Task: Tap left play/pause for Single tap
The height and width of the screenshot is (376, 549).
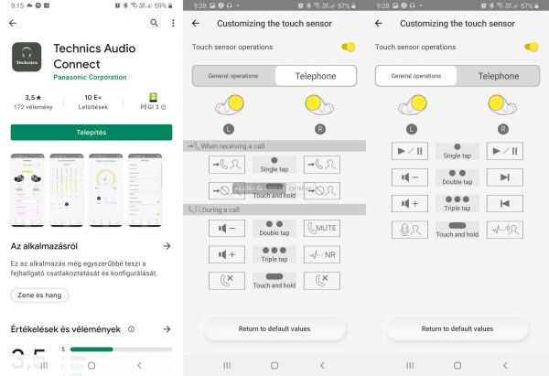Action: [410, 151]
